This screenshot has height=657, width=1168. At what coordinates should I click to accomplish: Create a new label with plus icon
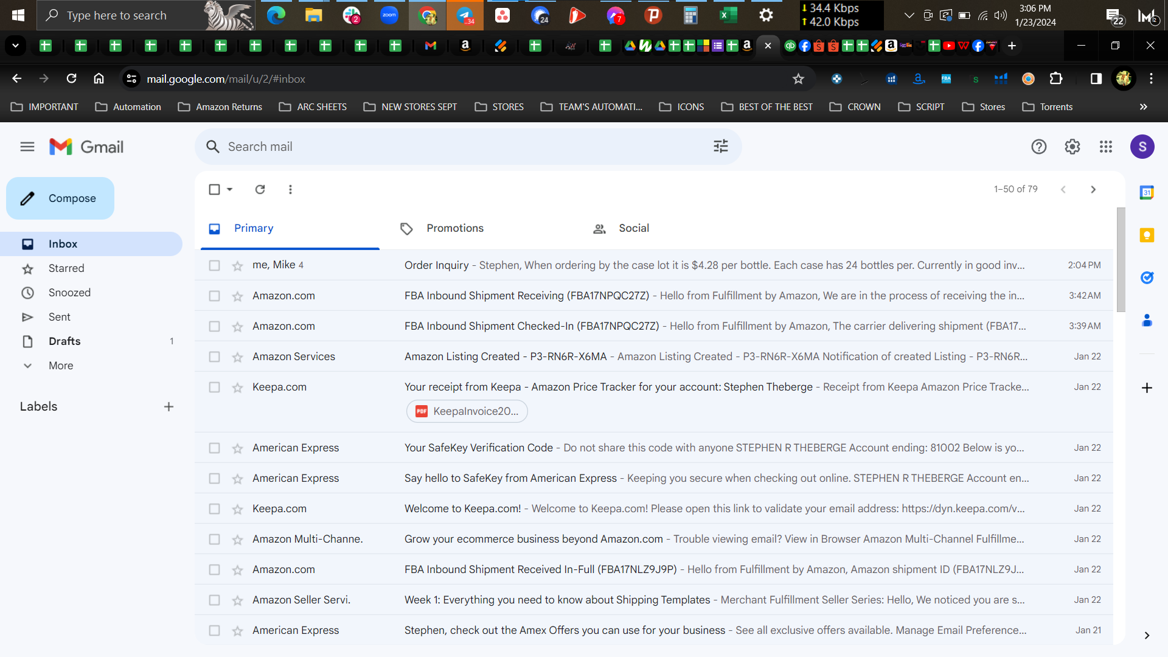[169, 406]
